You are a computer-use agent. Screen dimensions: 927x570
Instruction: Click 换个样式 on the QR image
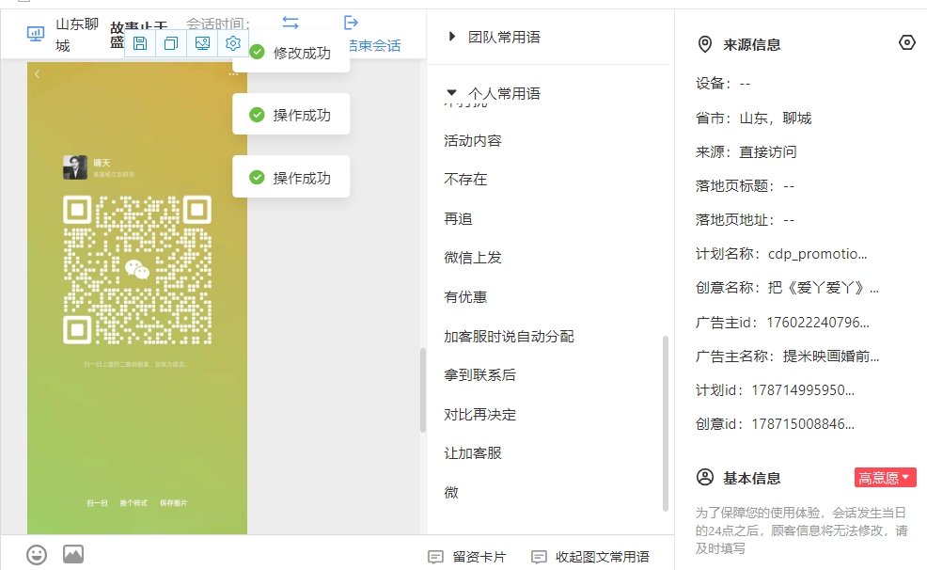tap(134, 503)
